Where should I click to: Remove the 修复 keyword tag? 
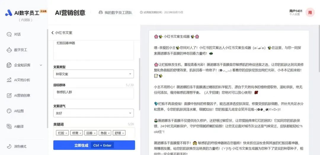point(81,133)
